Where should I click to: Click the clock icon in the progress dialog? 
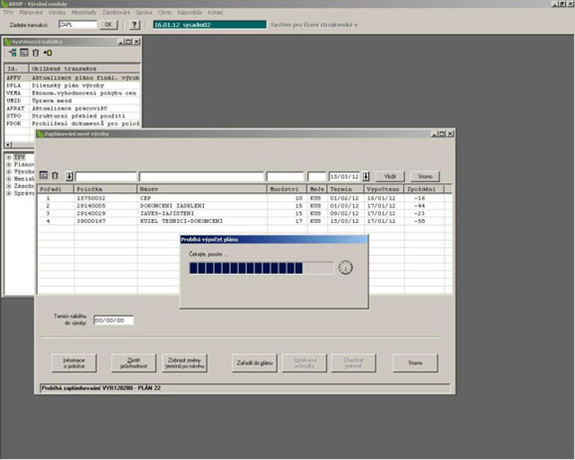(345, 268)
